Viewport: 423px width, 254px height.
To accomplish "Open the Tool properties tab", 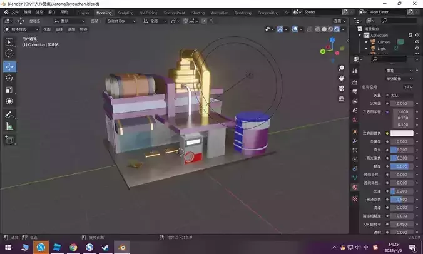I will click(355, 71).
